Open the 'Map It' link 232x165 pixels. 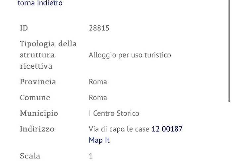(x=99, y=140)
